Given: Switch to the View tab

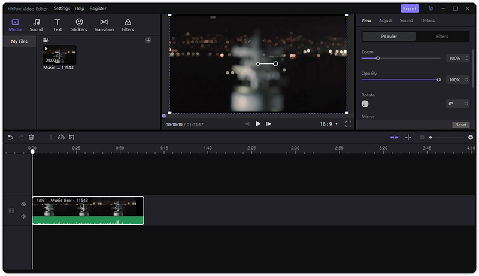Looking at the screenshot, I should pos(366,20).
